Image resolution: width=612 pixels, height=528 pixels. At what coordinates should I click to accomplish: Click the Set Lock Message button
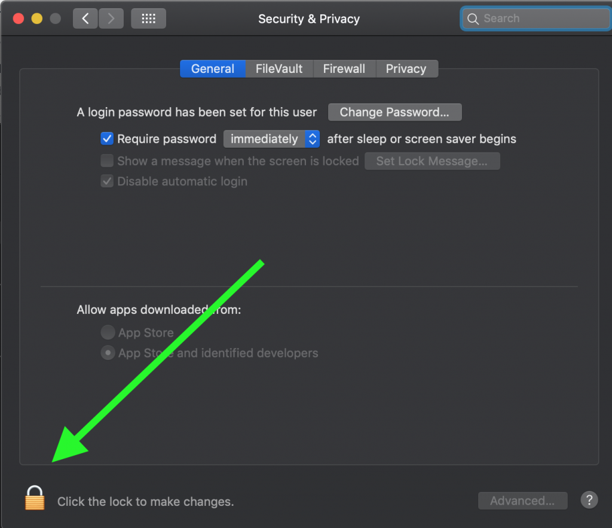[x=432, y=161]
